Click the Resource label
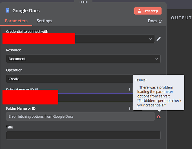 coord(13,50)
